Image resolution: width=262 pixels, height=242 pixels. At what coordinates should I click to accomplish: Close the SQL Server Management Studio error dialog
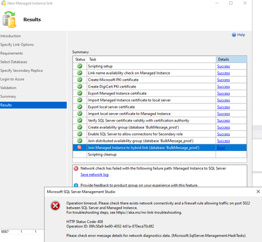[258, 192]
